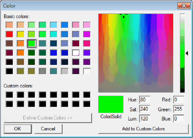The height and width of the screenshot is (138, 193).
Task: Click the Red value field
Action: [179, 100]
